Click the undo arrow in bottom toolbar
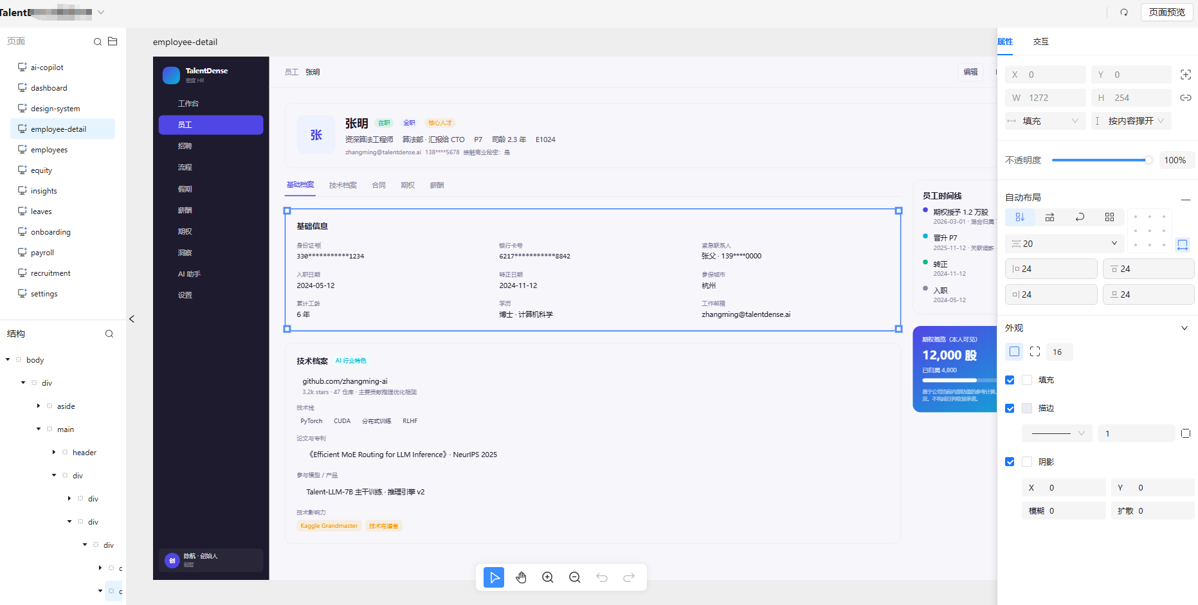The height and width of the screenshot is (605, 1198). [602, 577]
